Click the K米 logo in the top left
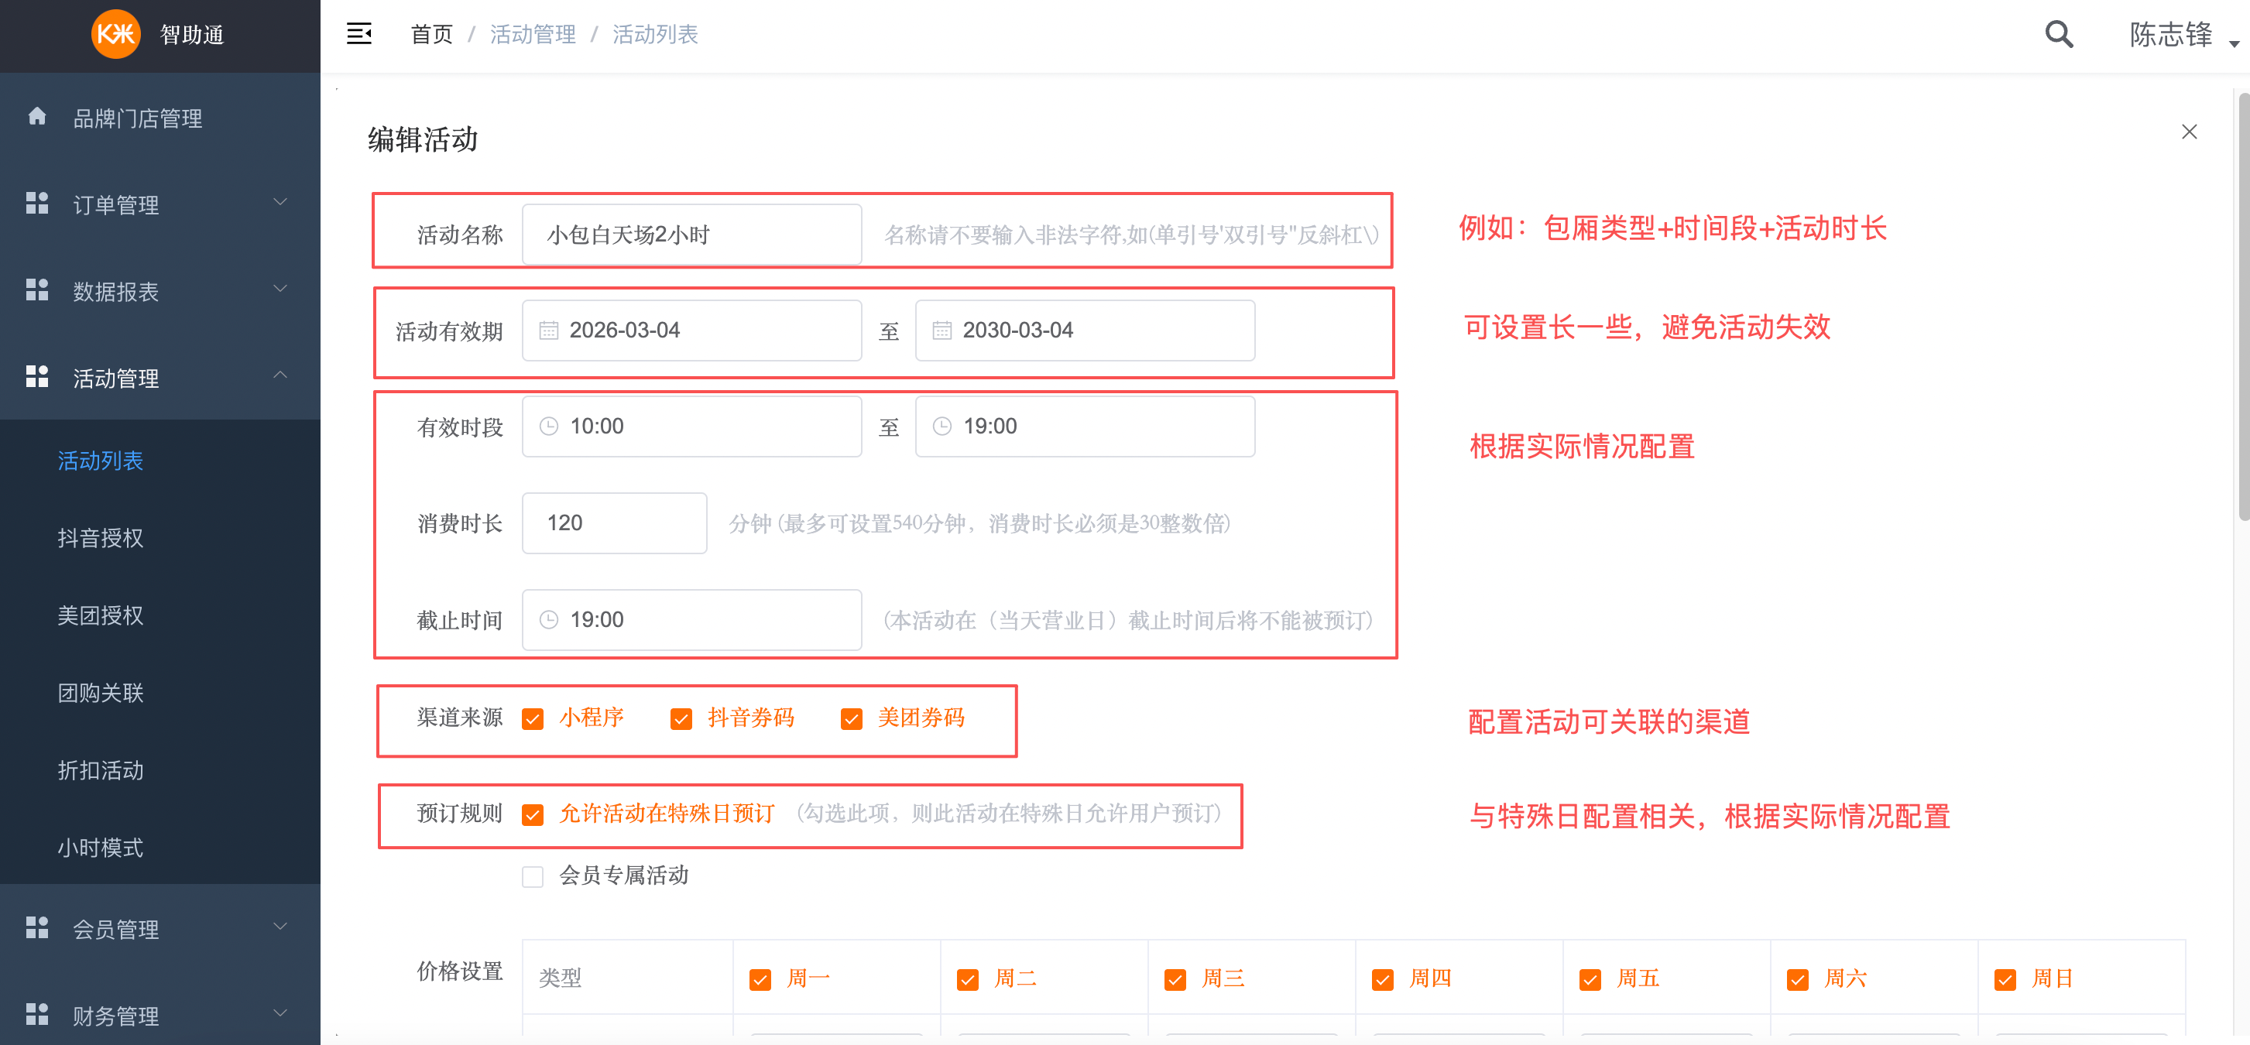This screenshot has width=2250, height=1045. coord(116,36)
